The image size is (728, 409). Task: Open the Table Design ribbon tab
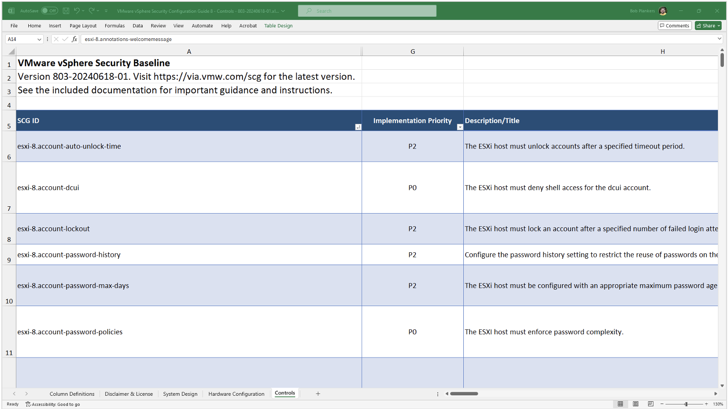[278, 26]
